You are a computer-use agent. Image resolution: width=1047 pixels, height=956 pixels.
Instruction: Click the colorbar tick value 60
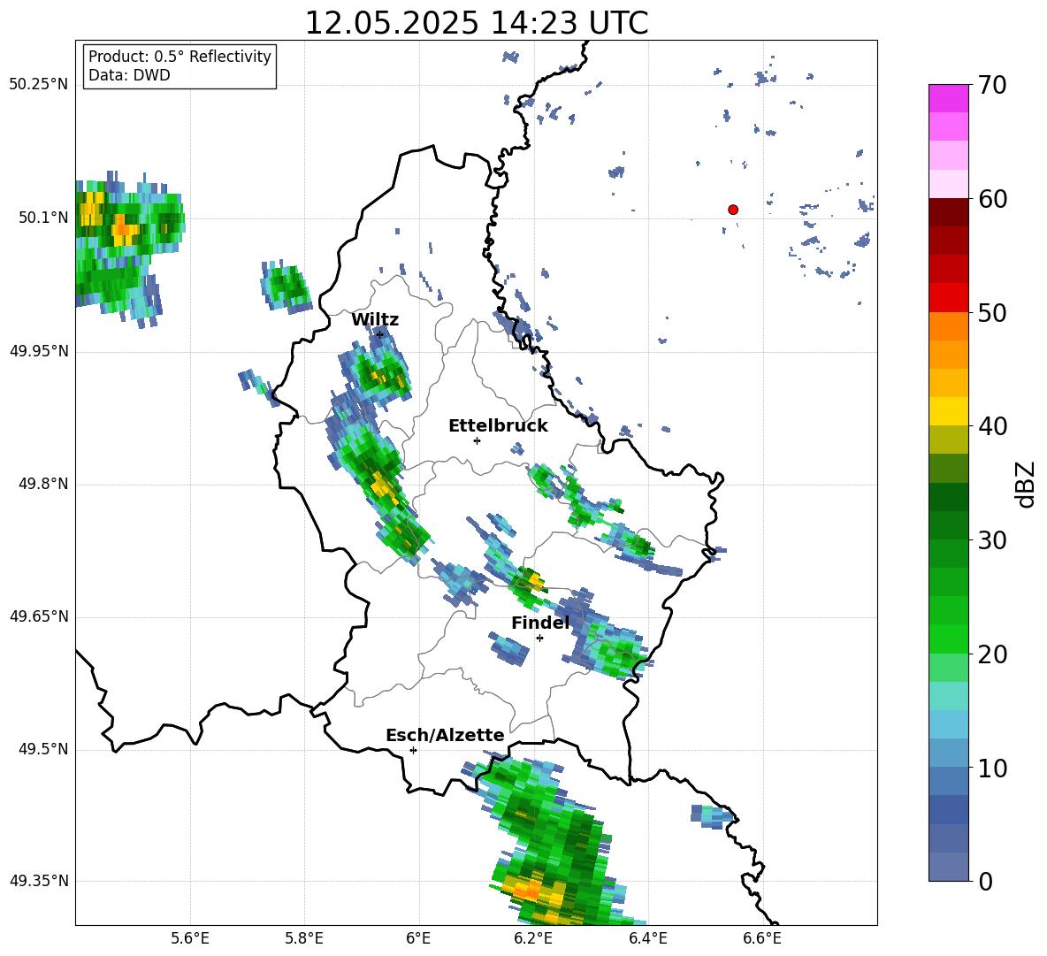click(992, 199)
